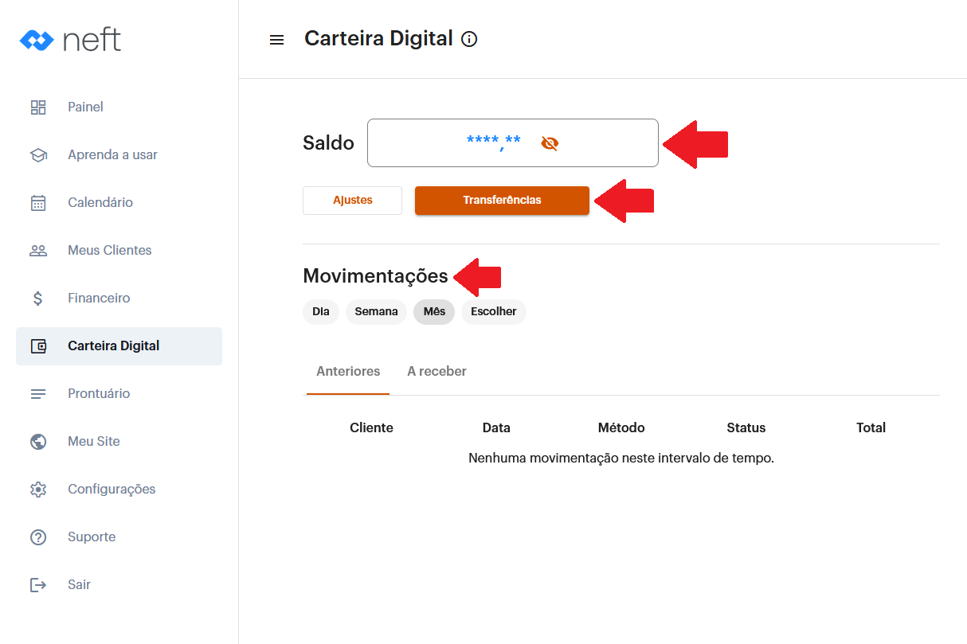Screen dimensions: 967x644
Task: Toggle the hamburger menu to collapse sidebar
Action: tap(276, 40)
